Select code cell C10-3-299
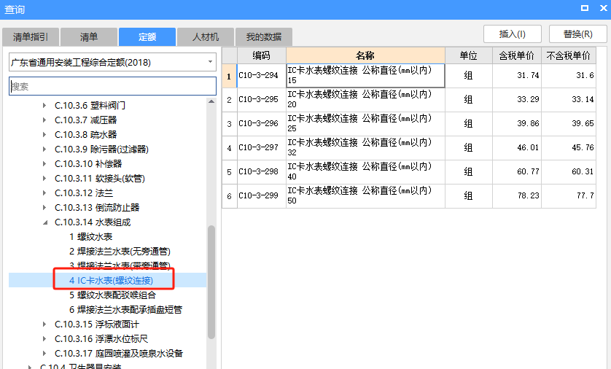The height and width of the screenshot is (369, 611). click(262, 196)
